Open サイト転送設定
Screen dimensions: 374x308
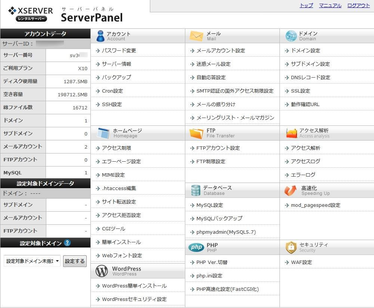click(x=119, y=202)
